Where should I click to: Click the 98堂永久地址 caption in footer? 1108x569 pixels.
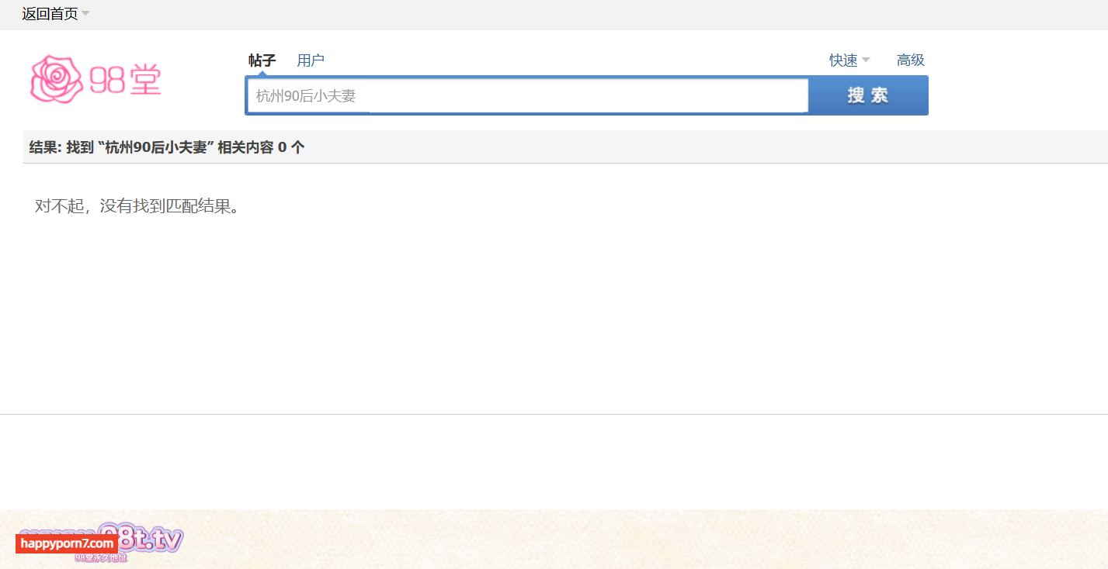[x=101, y=557]
